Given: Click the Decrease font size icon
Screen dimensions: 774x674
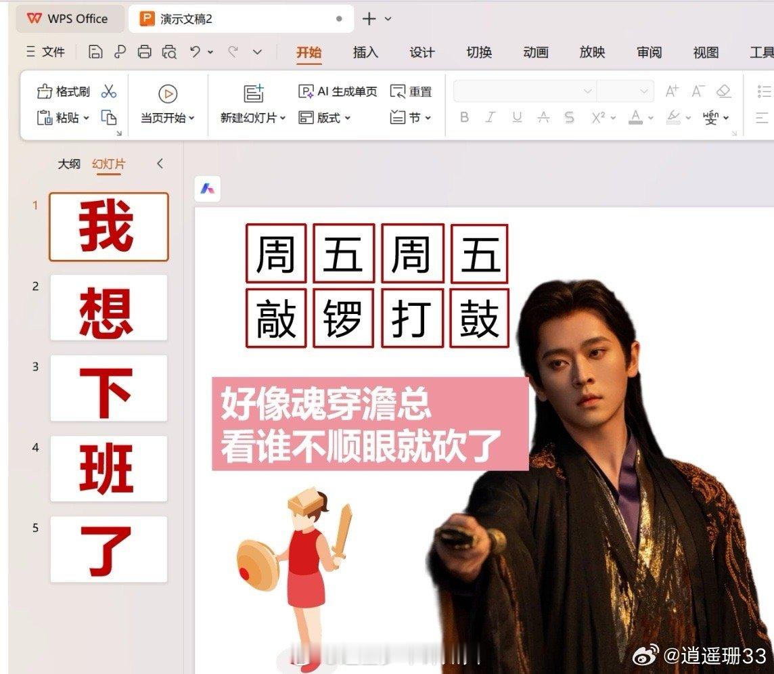Looking at the screenshot, I should coord(698,91).
